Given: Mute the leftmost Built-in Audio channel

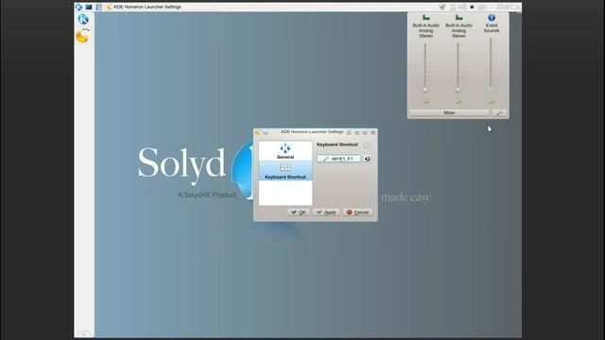Looking at the screenshot, I should (x=426, y=102).
